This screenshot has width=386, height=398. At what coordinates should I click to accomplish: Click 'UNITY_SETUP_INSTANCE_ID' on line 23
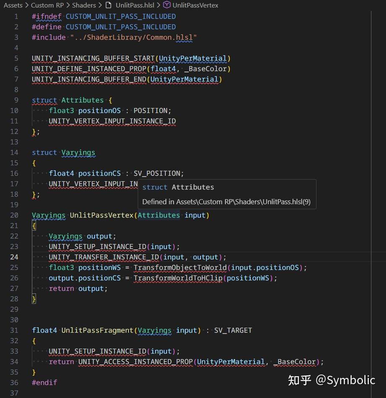(98, 247)
